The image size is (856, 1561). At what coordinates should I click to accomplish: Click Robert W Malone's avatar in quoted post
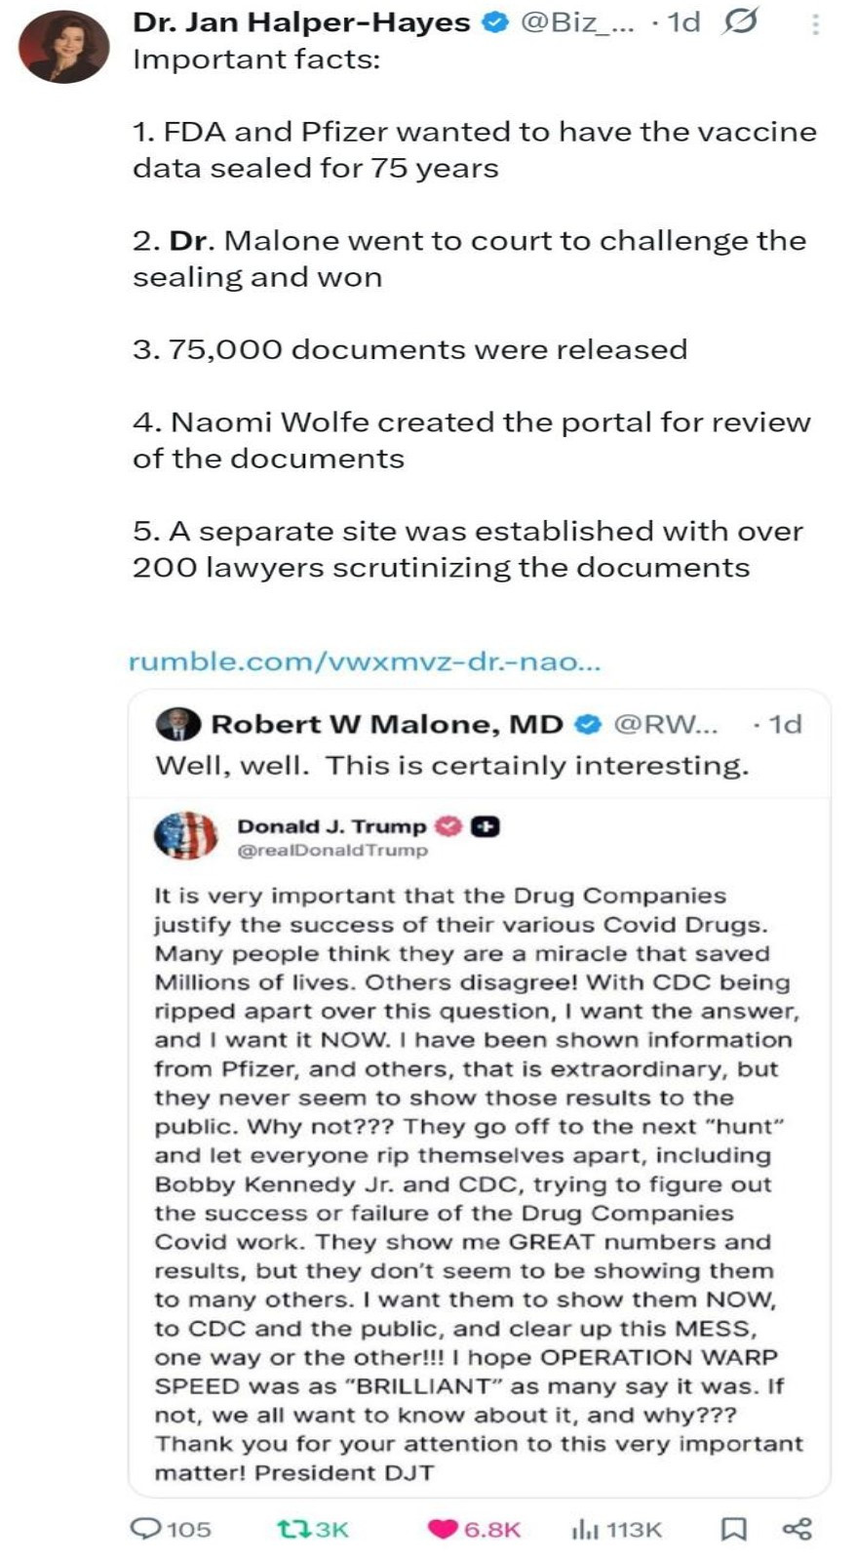[177, 724]
